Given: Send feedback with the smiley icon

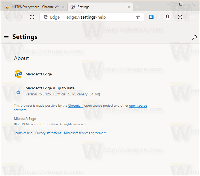Looking at the screenshot, I should point(180,17).
